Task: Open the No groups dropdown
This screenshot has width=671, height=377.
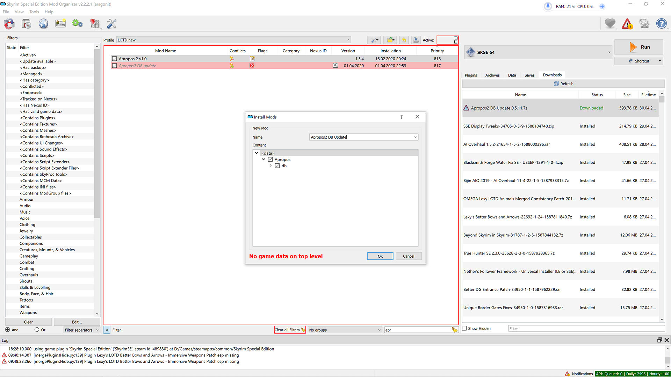Action: [345, 330]
